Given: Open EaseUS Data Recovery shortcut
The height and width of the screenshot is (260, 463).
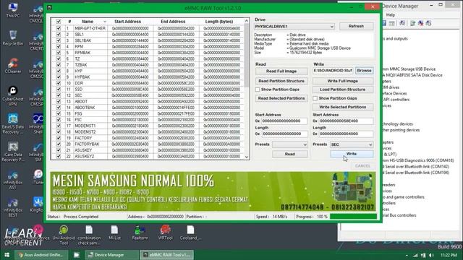Looking at the screenshot, I should coord(13,123).
